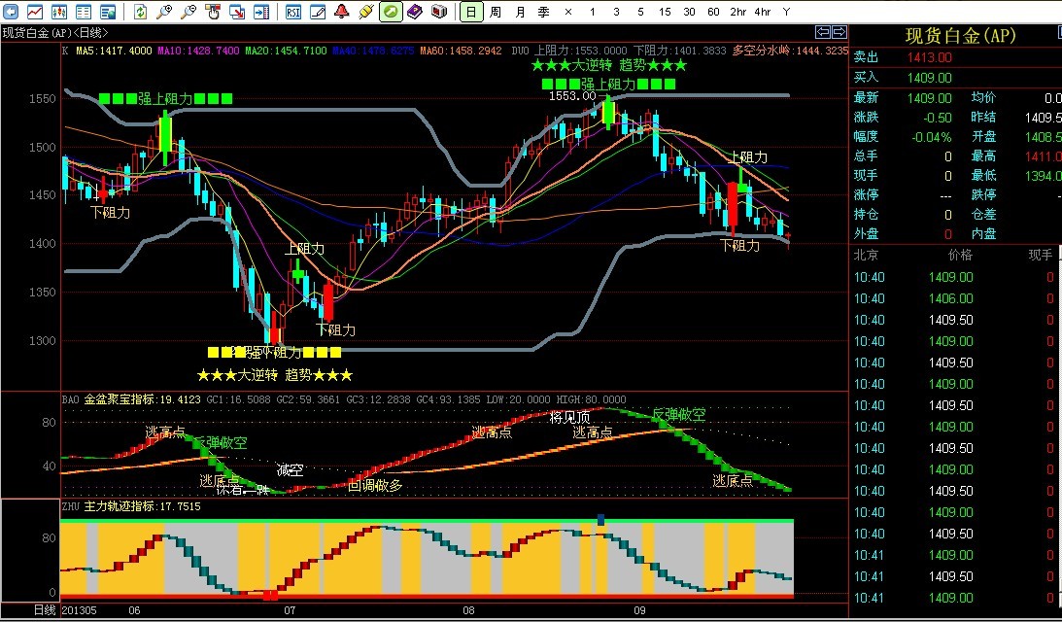Click the MA5:1417.4000 indicator label
The height and width of the screenshot is (622, 1062).
tap(114, 51)
